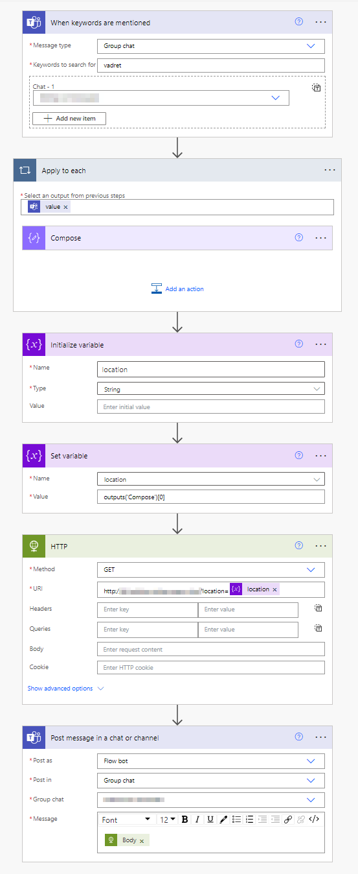This screenshot has width=358, height=874.
Task: Click Add new item button
Action: pos(69,119)
